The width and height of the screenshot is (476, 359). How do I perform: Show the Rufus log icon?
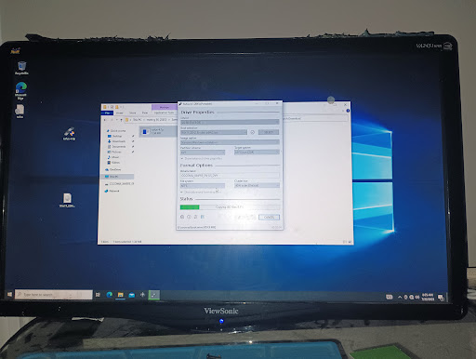click(x=203, y=217)
